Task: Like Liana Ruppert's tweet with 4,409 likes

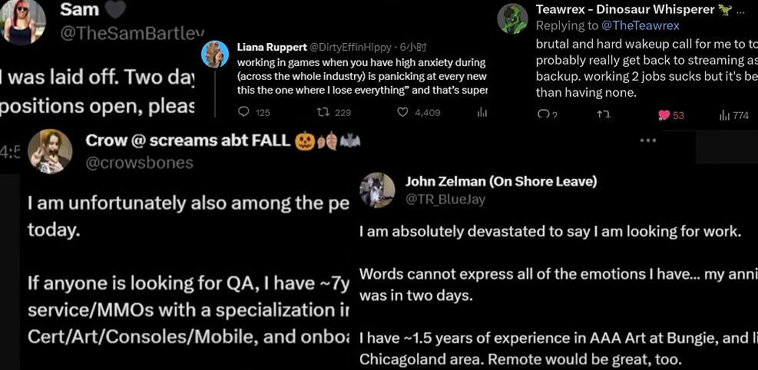Action: [x=402, y=112]
